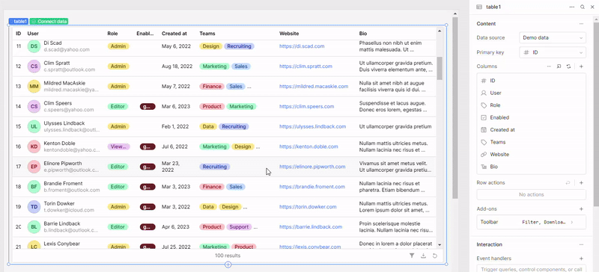The width and height of the screenshot is (599, 272).
Task: Click Enabled tag in Clim Speers row
Action: pyautogui.click(x=148, y=107)
